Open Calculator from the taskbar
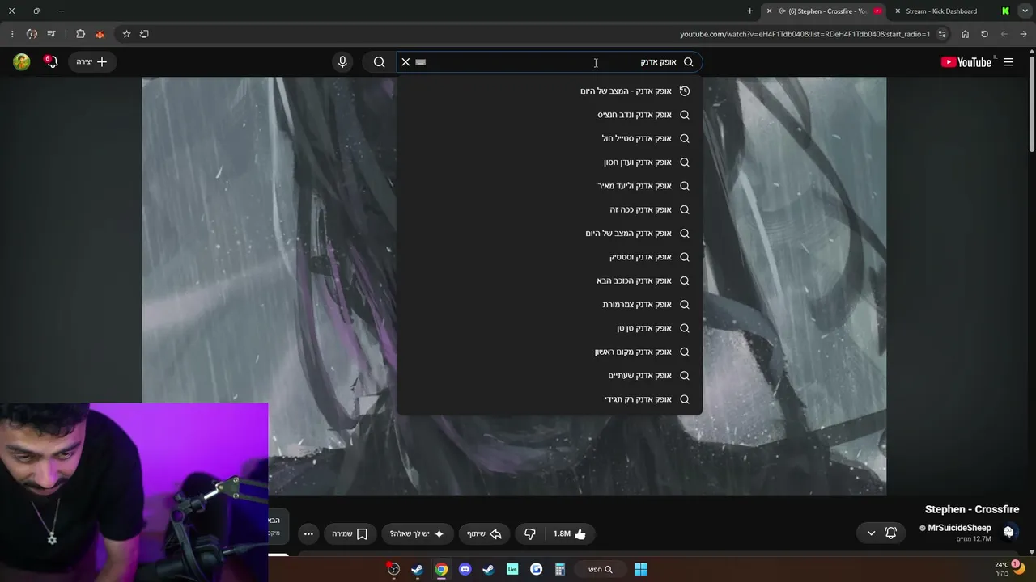1036x582 pixels. tap(560, 569)
